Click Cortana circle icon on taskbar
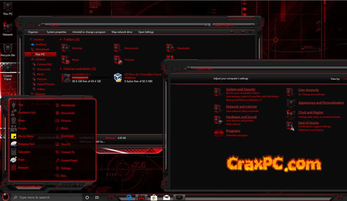This screenshot has height=201, width=347. [87, 197]
